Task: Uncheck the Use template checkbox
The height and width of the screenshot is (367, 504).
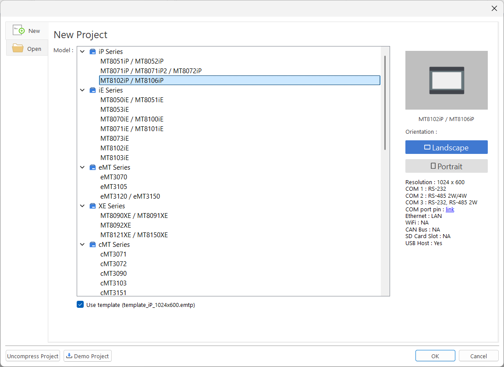Action: click(80, 304)
